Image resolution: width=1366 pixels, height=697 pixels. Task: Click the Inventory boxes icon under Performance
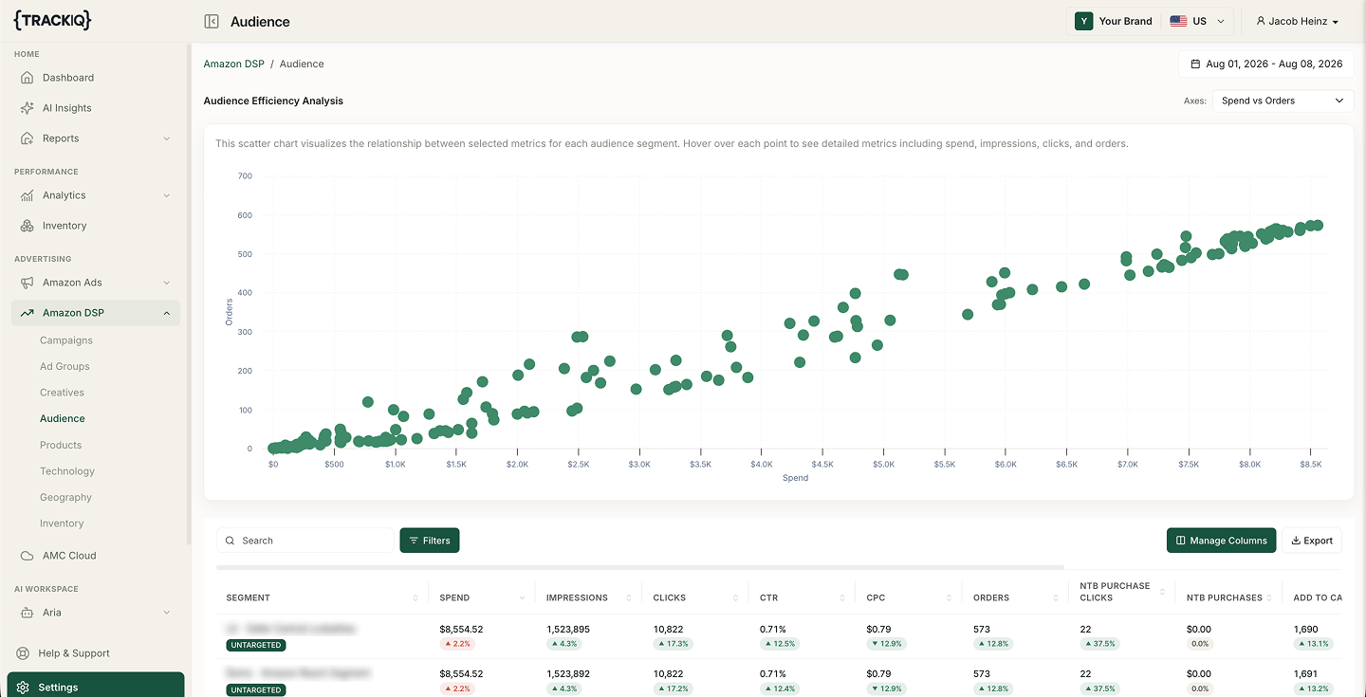click(28, 226)
